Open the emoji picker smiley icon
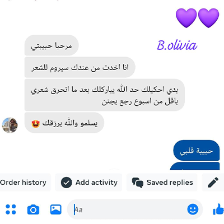 click(193, 209)
